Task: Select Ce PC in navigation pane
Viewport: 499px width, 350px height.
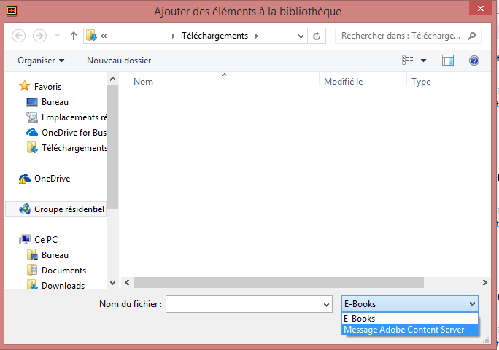Action: click(46, 240)
